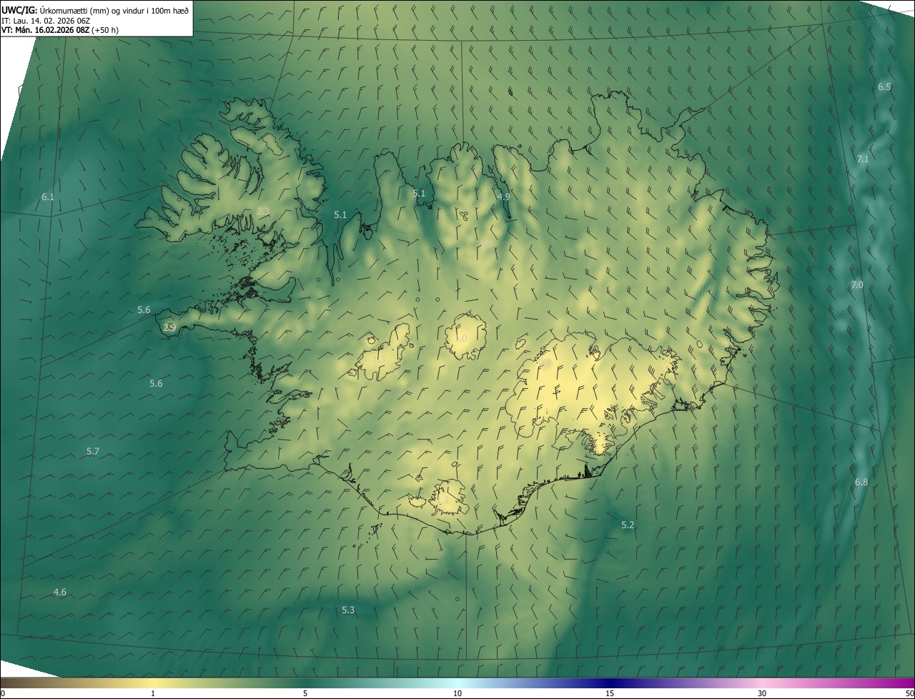Screen dimensions: 915x699
Task: Click the 30 tick label on the color scale
Action: click(x=762, y=693)
